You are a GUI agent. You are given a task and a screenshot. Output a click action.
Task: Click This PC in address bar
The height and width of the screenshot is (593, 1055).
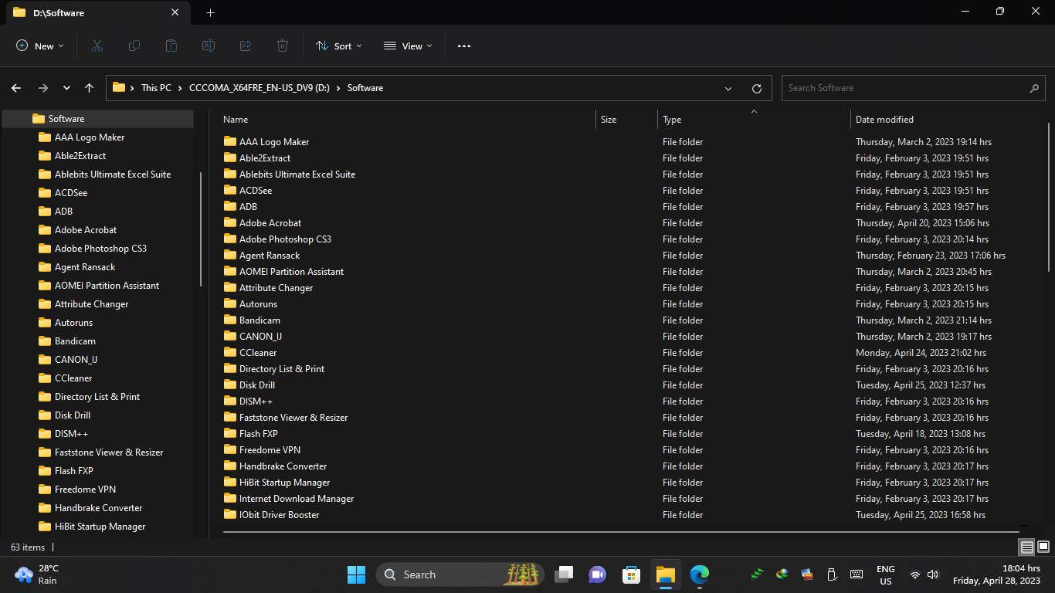point(156,88)
